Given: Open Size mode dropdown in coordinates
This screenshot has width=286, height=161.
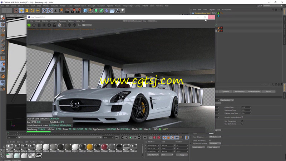Looking at the screenshot, I should tap(167, 155).
